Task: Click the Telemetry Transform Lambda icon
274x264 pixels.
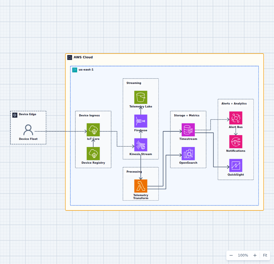Action: point(141,186)
